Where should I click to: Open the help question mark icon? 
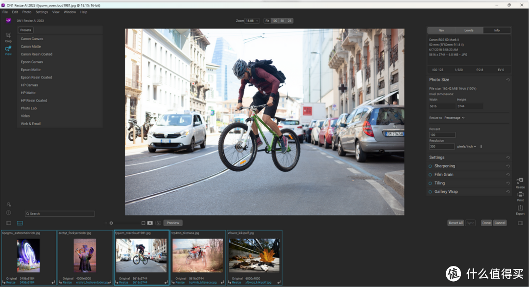pos(9,212)
